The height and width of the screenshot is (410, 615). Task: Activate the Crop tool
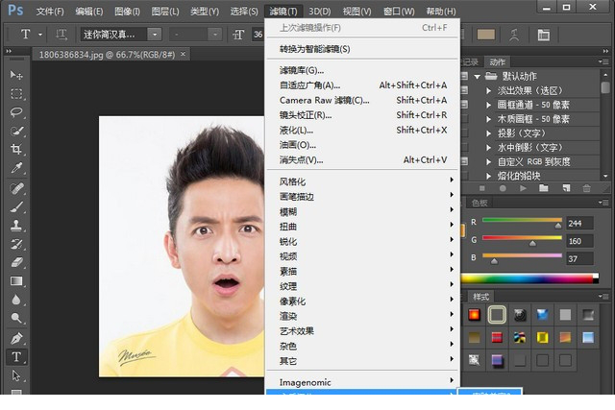point(16,150)
